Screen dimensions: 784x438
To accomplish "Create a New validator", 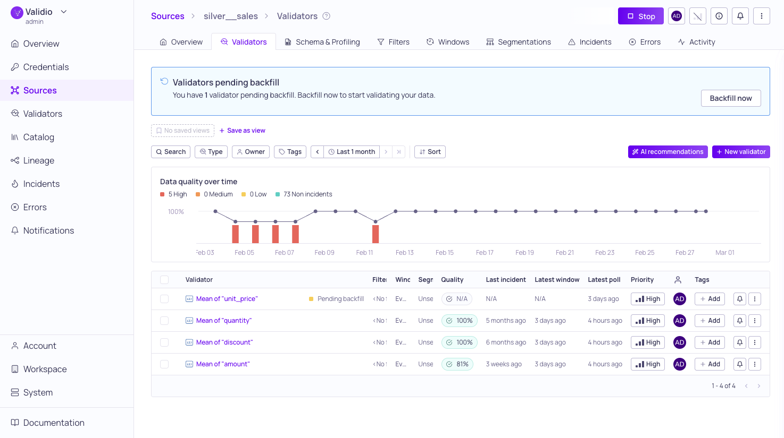I will (741, 152).
